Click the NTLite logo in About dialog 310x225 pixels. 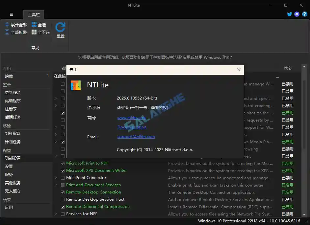[76, 85]
